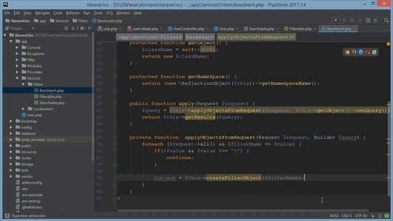This screenshot has width=393, height=221.
Task: Open the Help menu
Action: pyautogui.click(x=138, y=13)
